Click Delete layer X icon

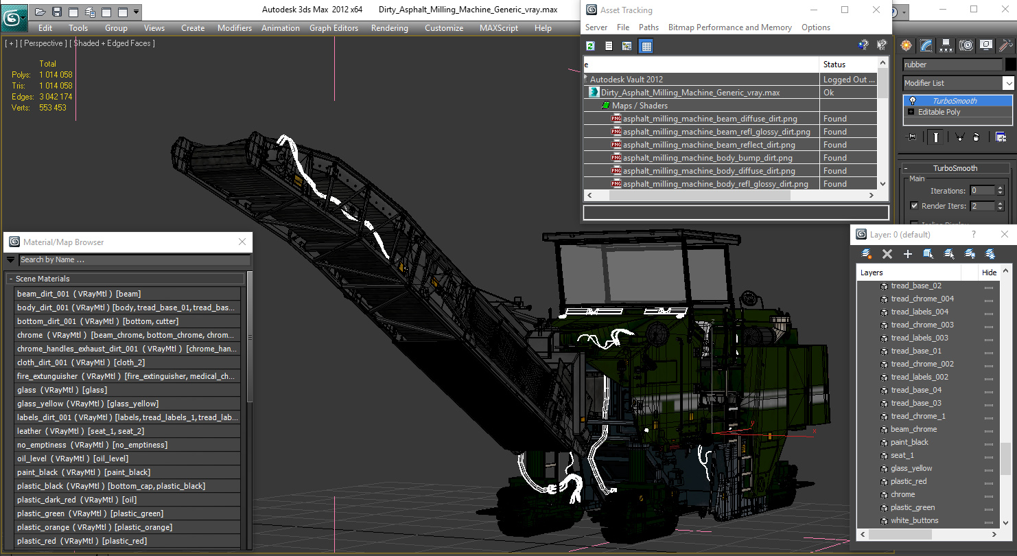887,254
